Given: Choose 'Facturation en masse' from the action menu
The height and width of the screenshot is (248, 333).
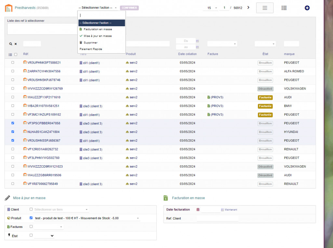Looking at the screenshot, I should (98, 29).
